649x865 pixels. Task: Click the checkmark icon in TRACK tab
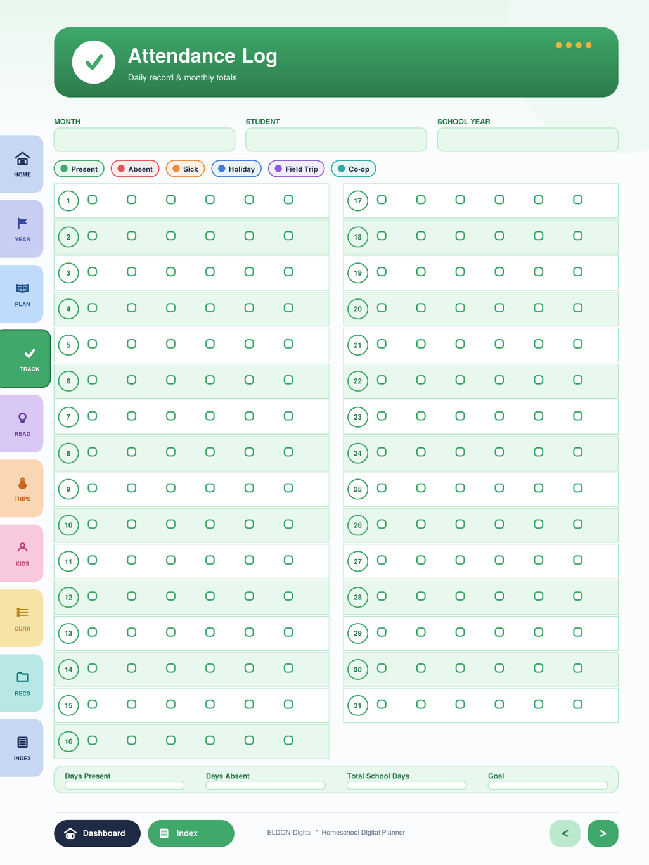click(30, 353)
